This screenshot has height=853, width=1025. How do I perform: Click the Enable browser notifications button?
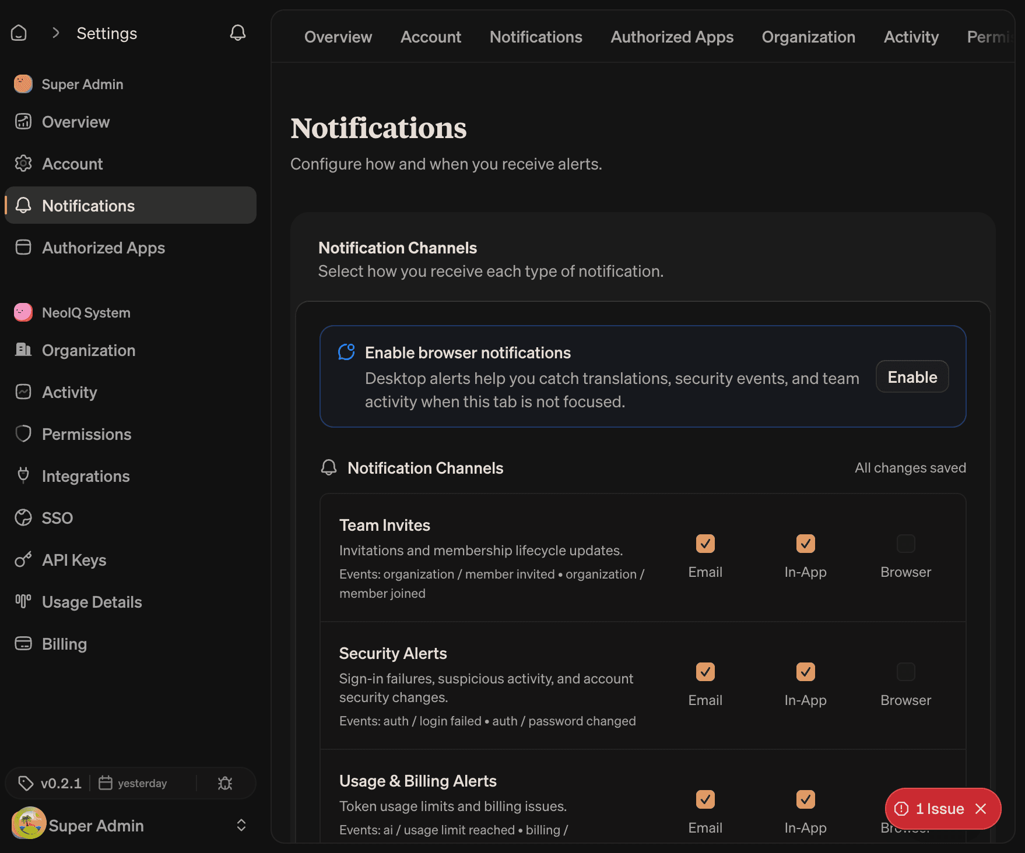pos(912,377)
